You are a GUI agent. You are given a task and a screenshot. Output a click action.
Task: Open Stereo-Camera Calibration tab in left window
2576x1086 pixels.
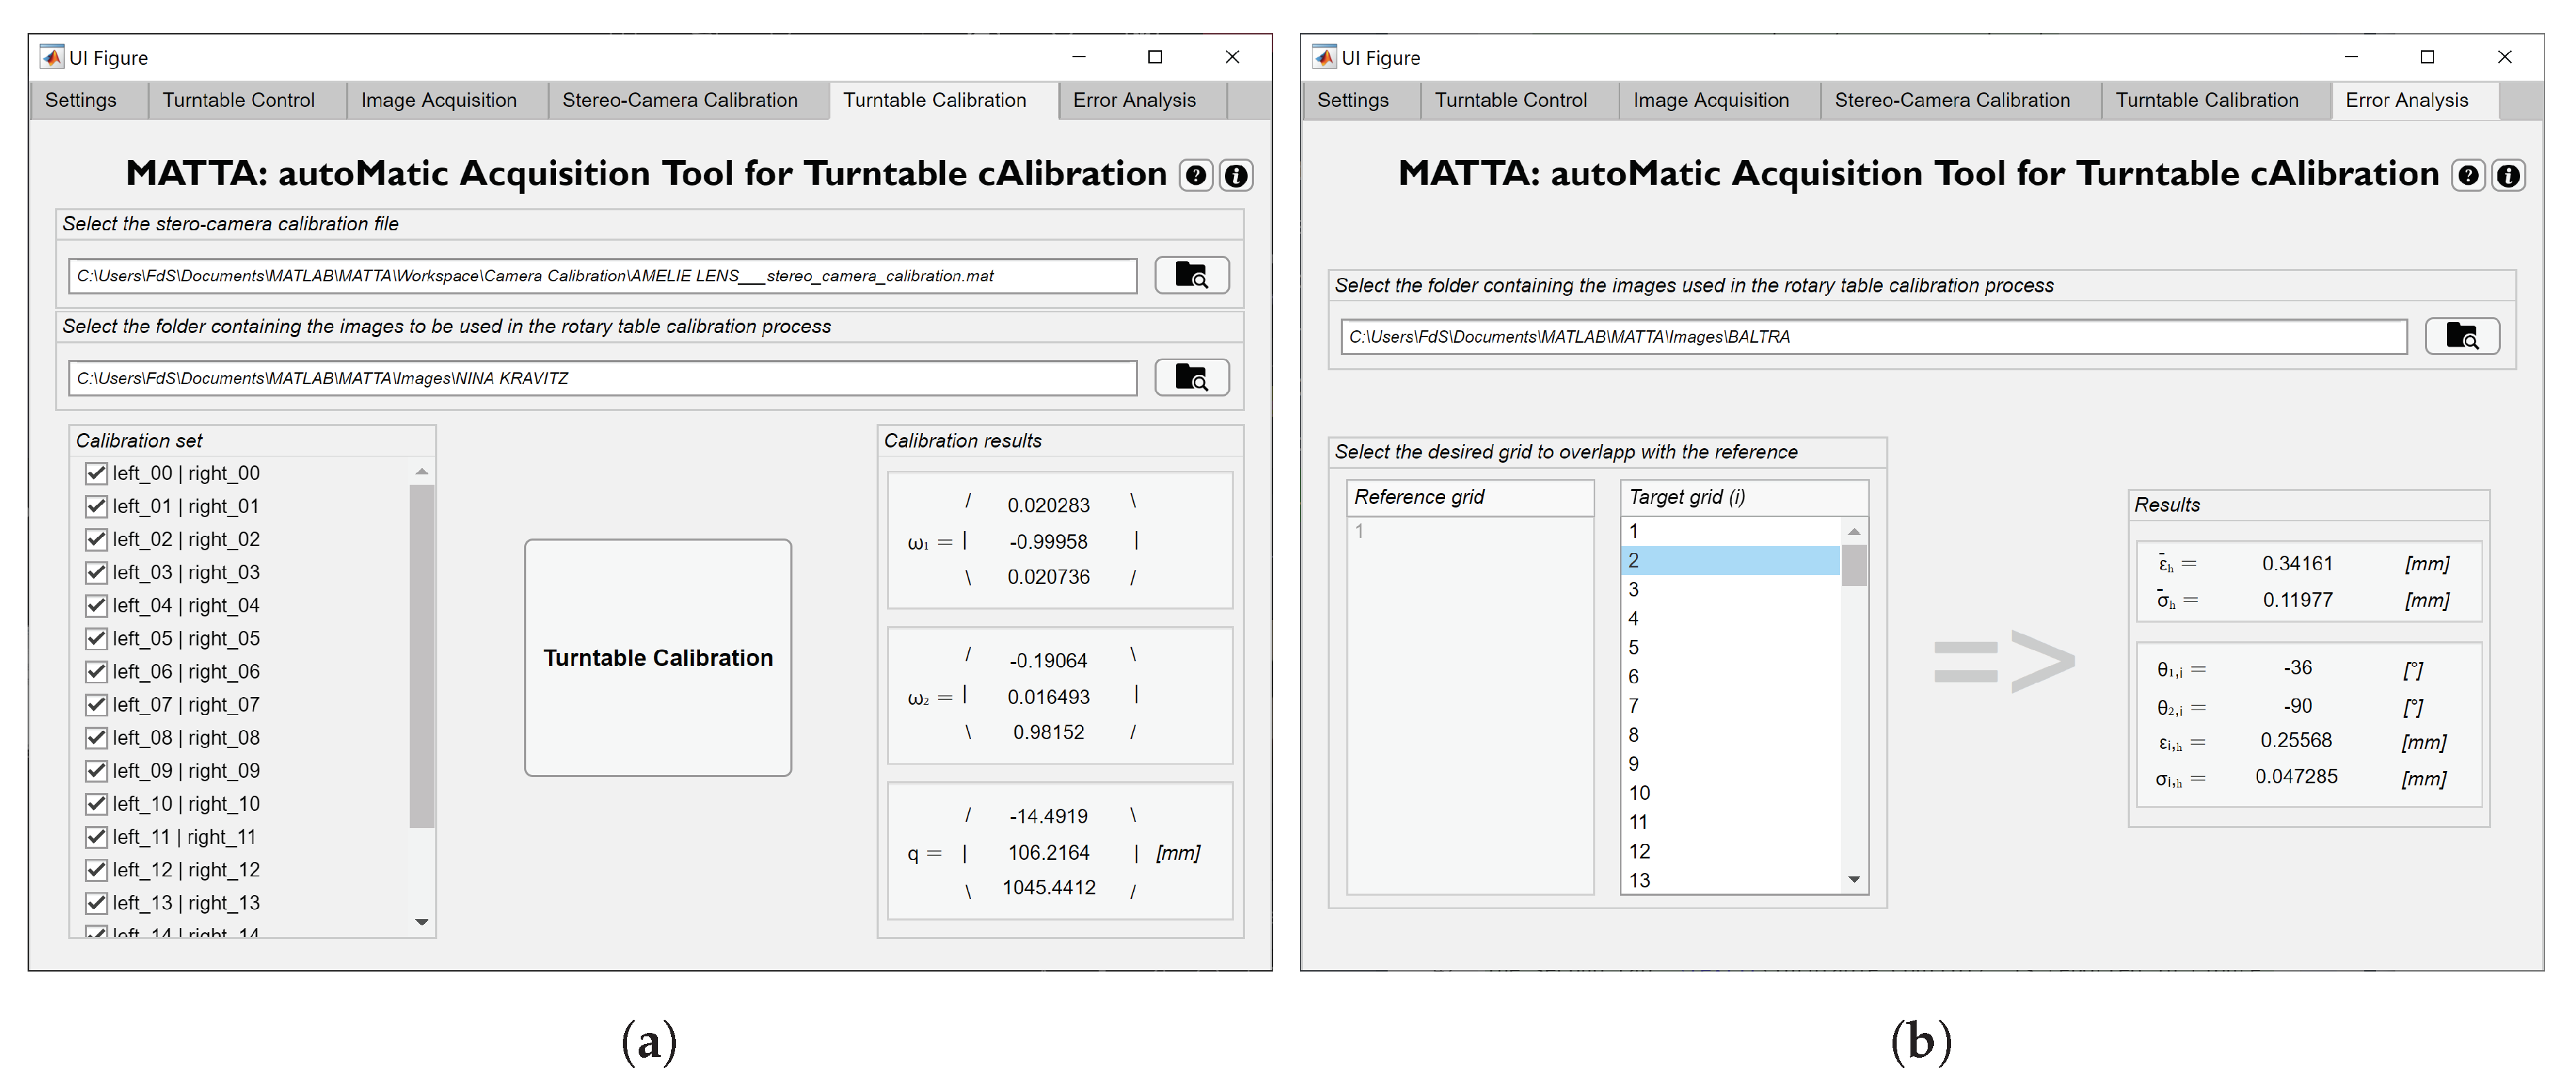tap(680, 100)
